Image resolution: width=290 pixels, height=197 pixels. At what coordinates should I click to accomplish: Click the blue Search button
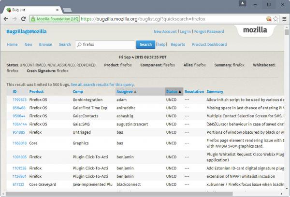145,44
